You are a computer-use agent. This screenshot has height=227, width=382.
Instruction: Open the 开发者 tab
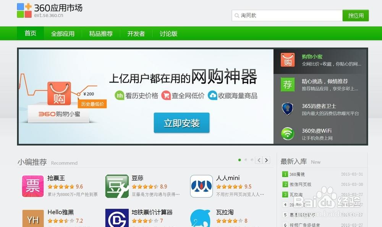[136, 34]
